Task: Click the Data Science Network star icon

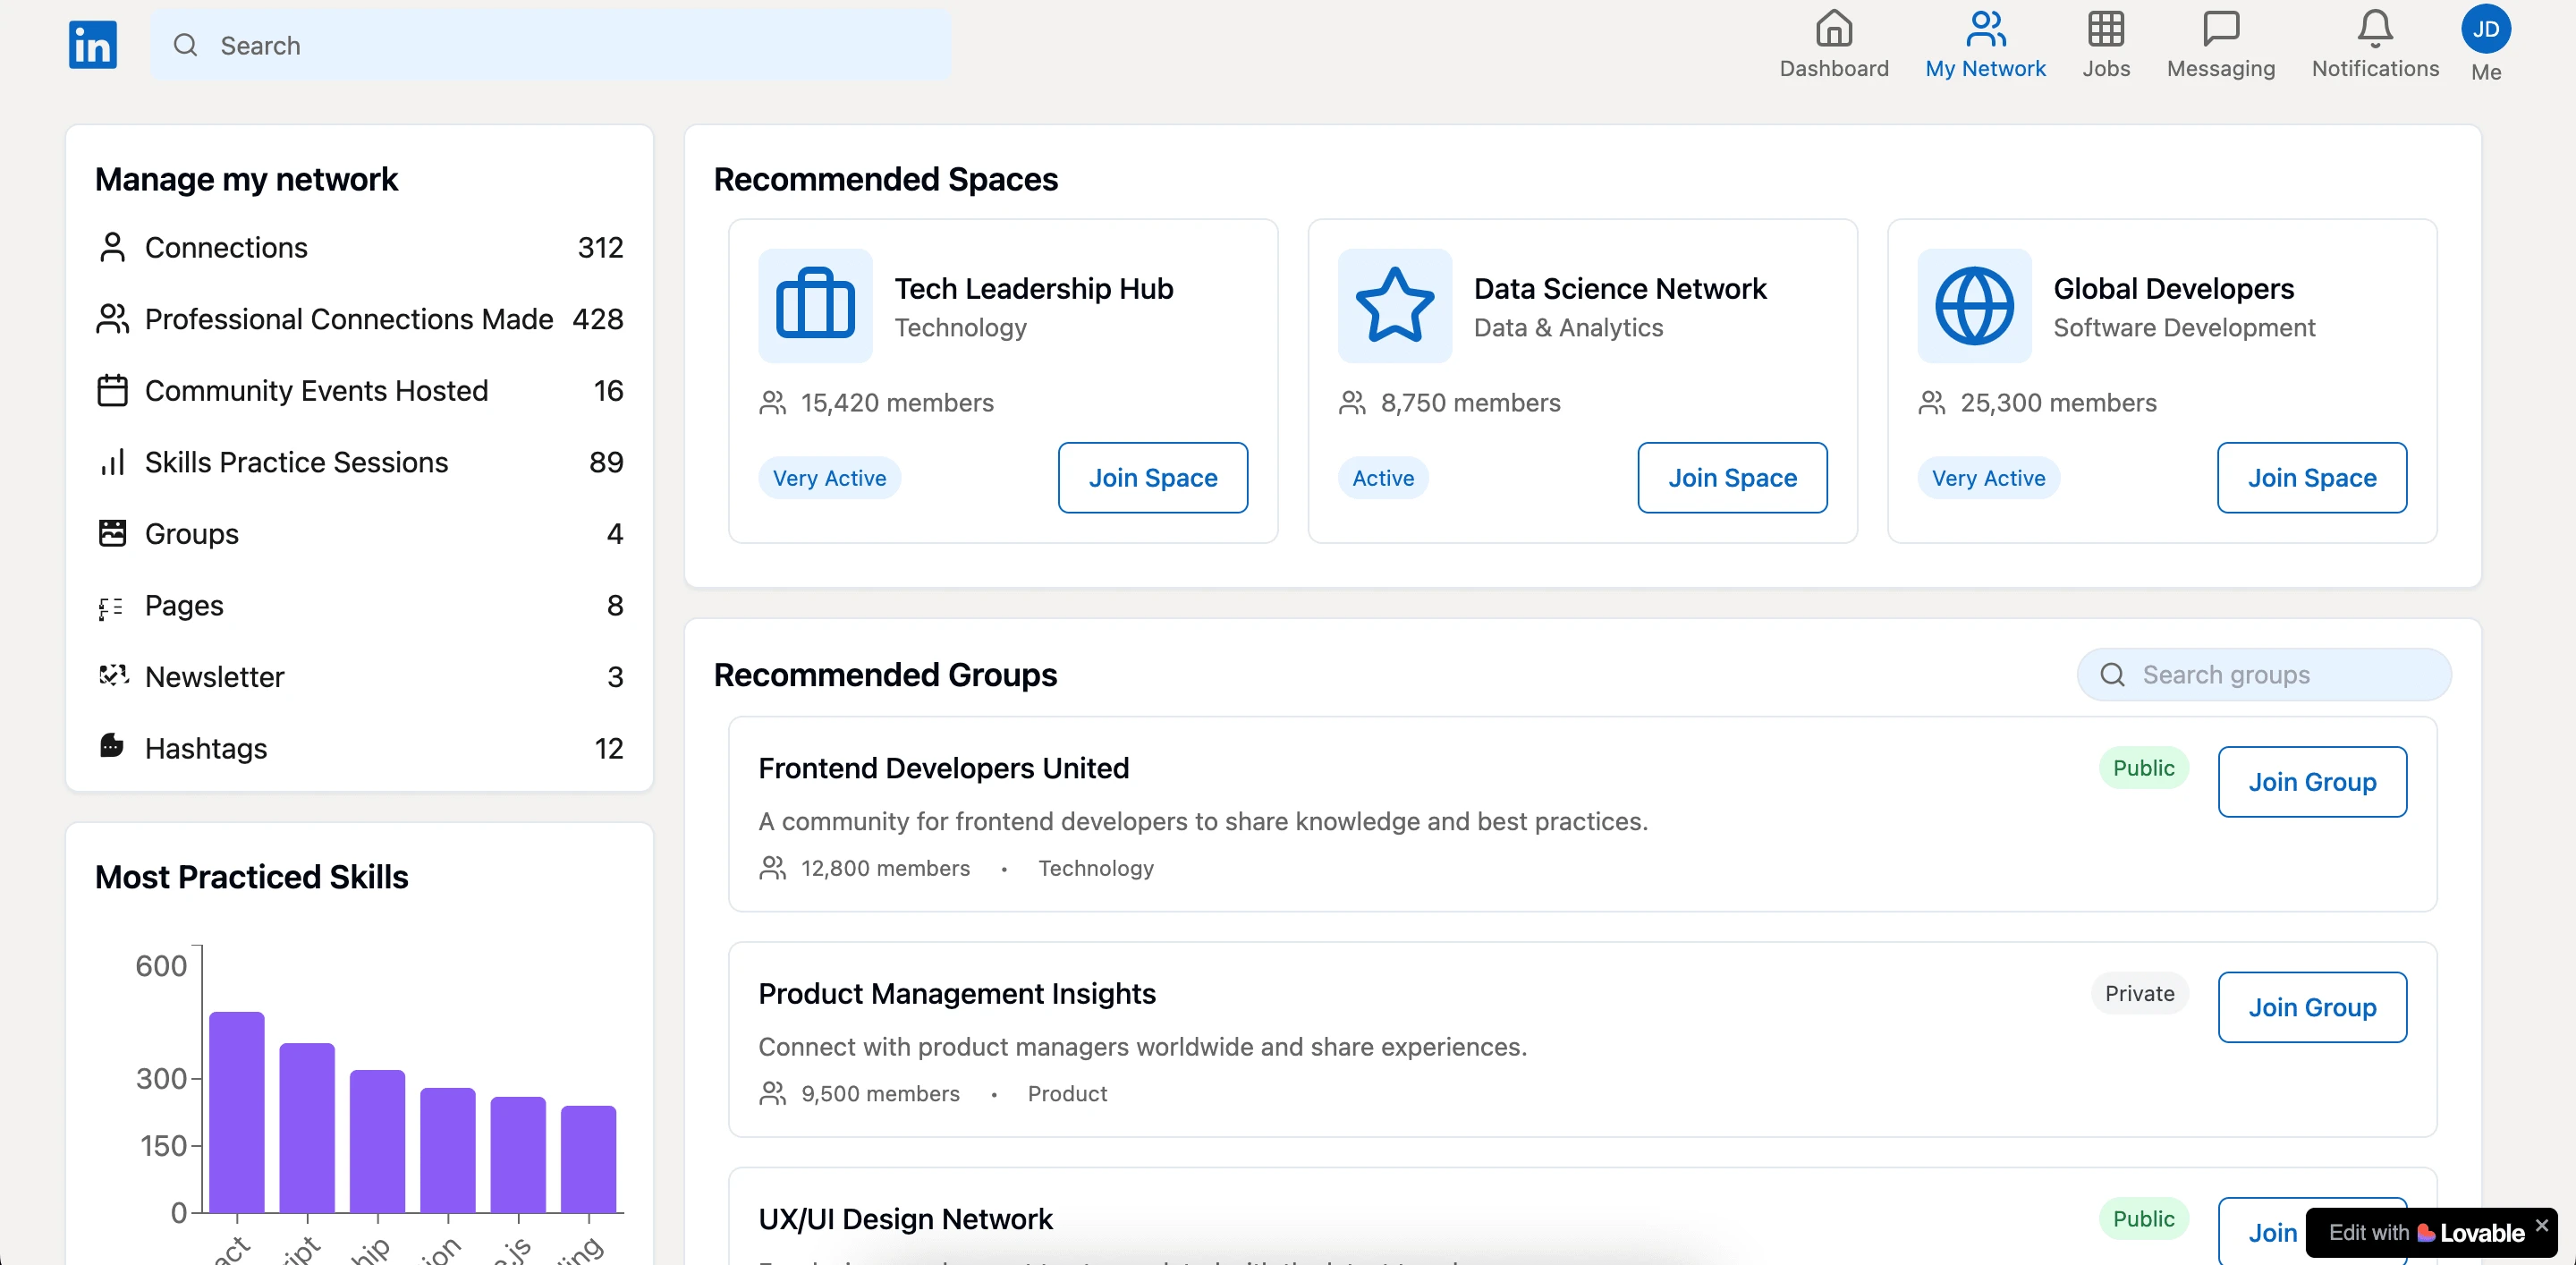Action: pyautogui.click(x=1394, y=305)
